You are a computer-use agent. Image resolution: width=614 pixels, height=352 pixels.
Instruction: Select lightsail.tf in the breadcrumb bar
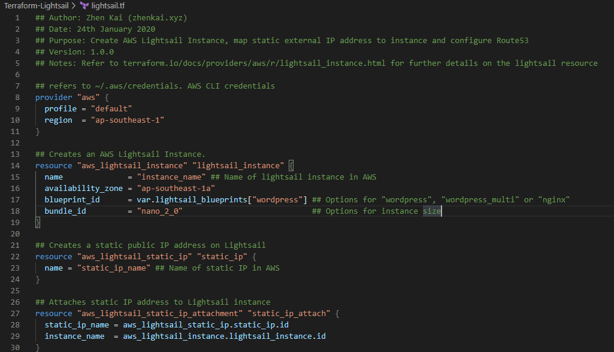pos(108,5)
